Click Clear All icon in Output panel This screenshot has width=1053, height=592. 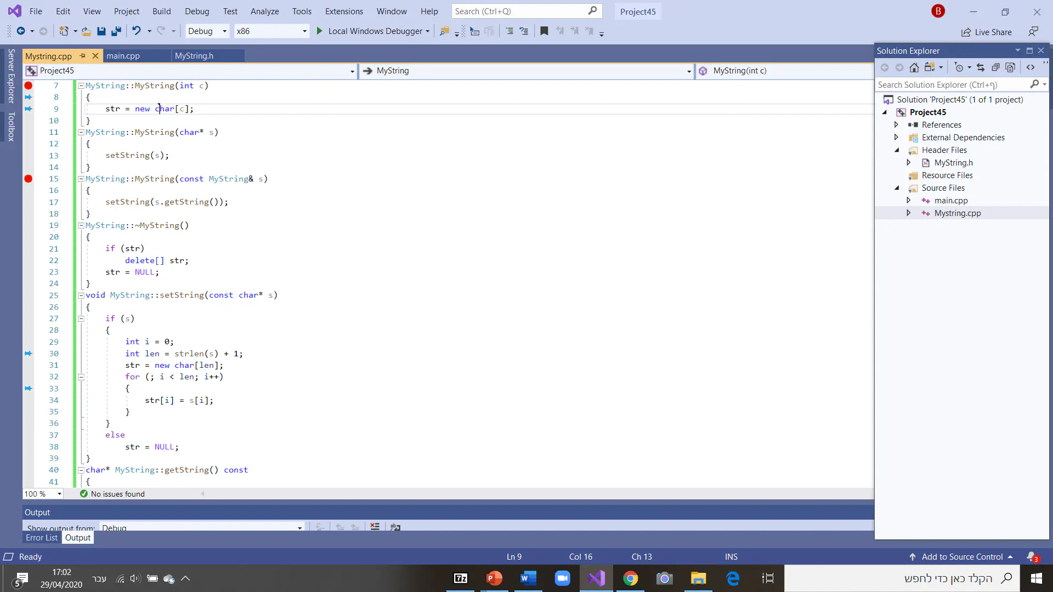click(375, 526)
